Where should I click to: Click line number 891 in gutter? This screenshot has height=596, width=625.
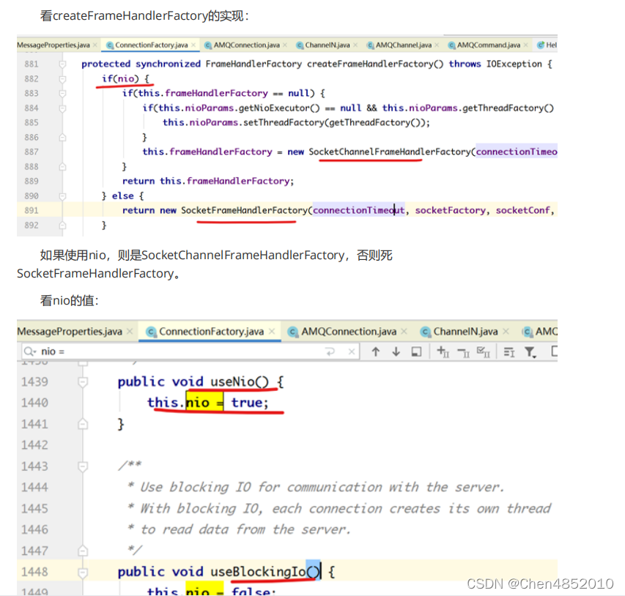tap(32, 210)
